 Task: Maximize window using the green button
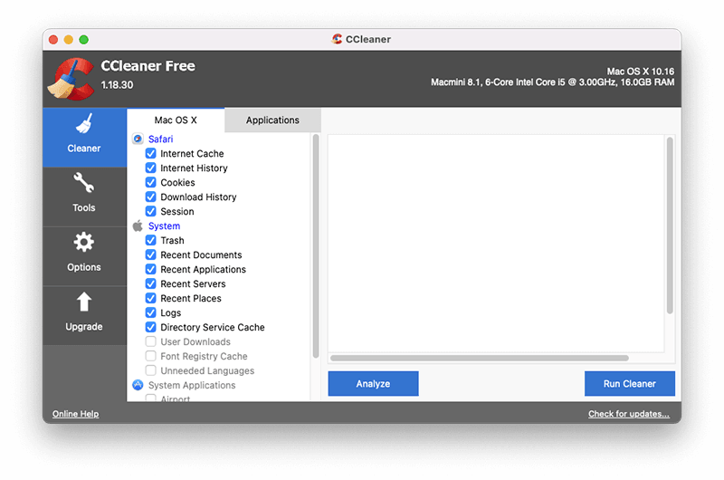83,40
